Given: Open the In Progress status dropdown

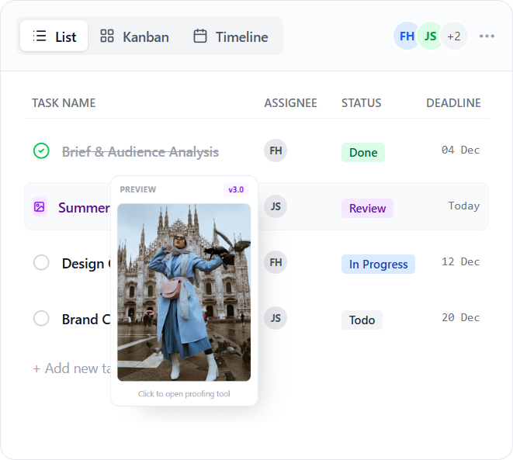Looking at the screenshot, I should coord(378,265).
